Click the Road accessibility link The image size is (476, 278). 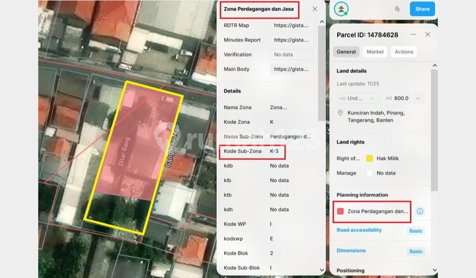359,230
